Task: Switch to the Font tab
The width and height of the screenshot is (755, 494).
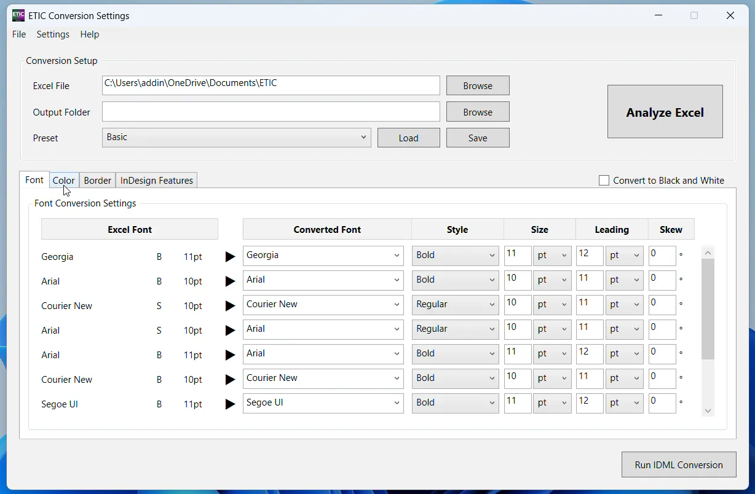Action: [x=34, y=180]
